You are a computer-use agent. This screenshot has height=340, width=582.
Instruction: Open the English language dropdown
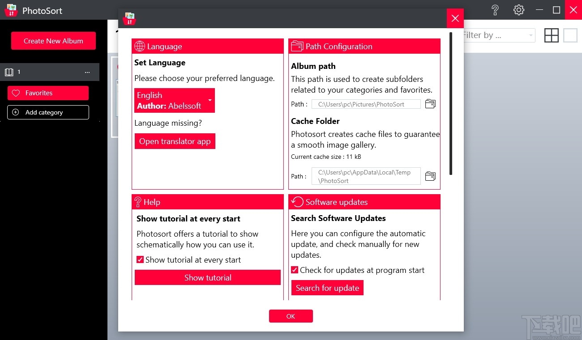point(175,100)
